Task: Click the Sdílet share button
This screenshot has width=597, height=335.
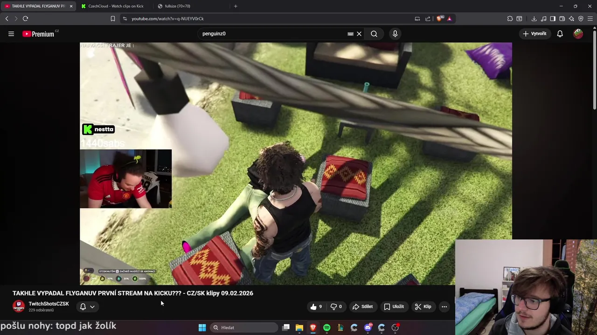Action: click(x=362, y=307)
